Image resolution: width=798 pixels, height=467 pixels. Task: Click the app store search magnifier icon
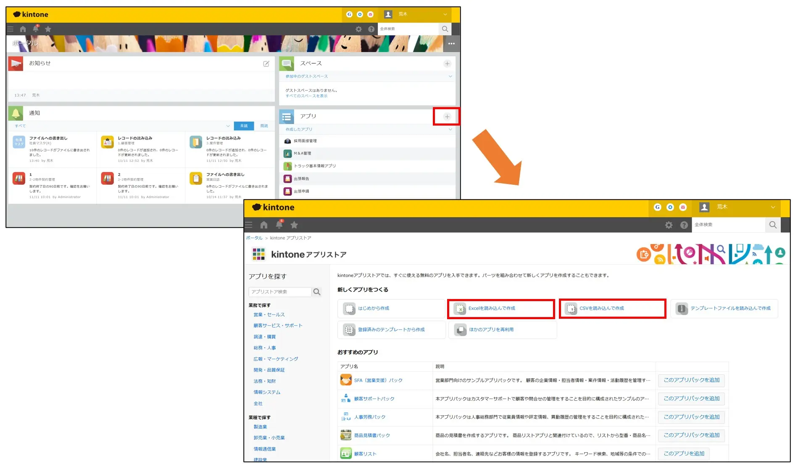click(x=317, y=292)
